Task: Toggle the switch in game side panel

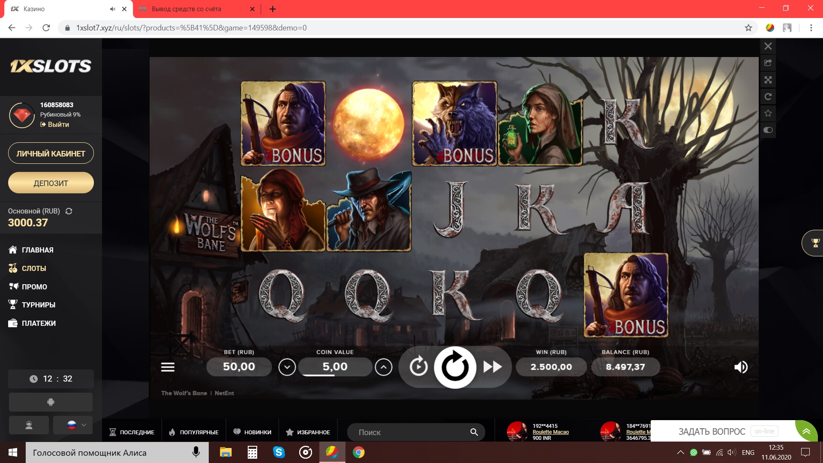Action: [768, 130]
